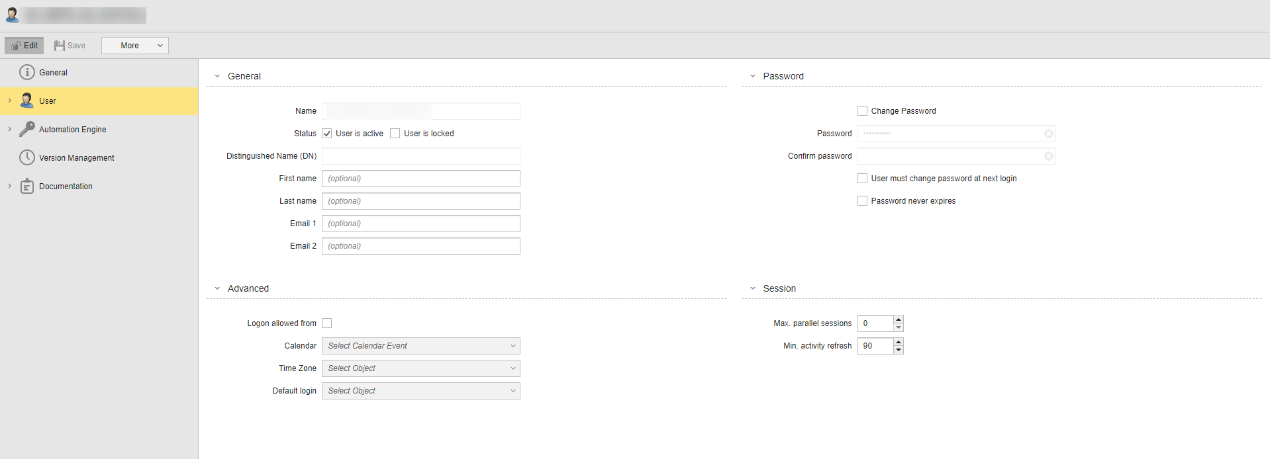Increase Min. activity refresh with up arrow
Image resolution: width=1270 pixels, height=459 pixels.
pyautogui.click(x=899, y=342)
